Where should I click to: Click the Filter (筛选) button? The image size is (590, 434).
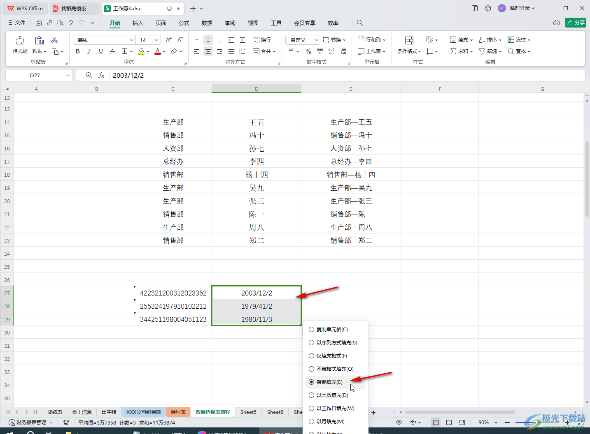coord(490,51)
